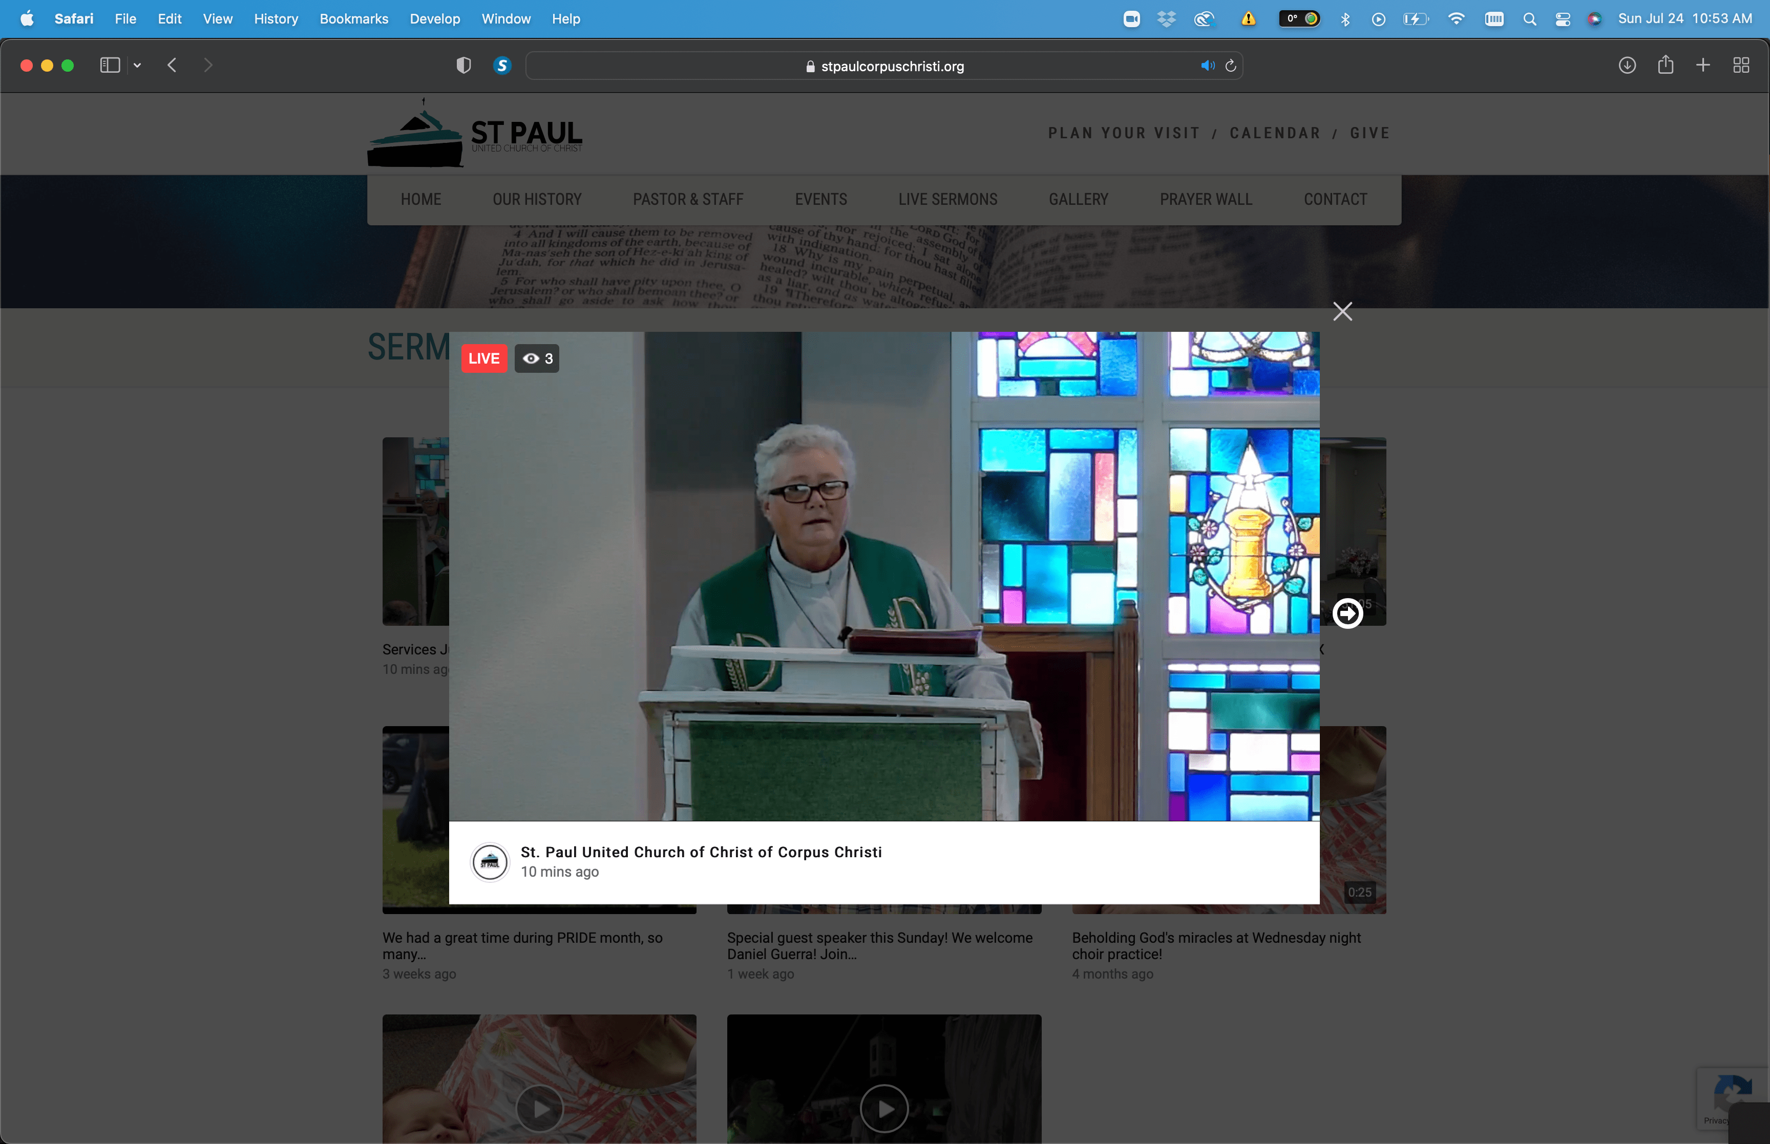This screenshot has width=1770, height=1144.
Task: Reload the page
Action: (x=1231, y=66)
